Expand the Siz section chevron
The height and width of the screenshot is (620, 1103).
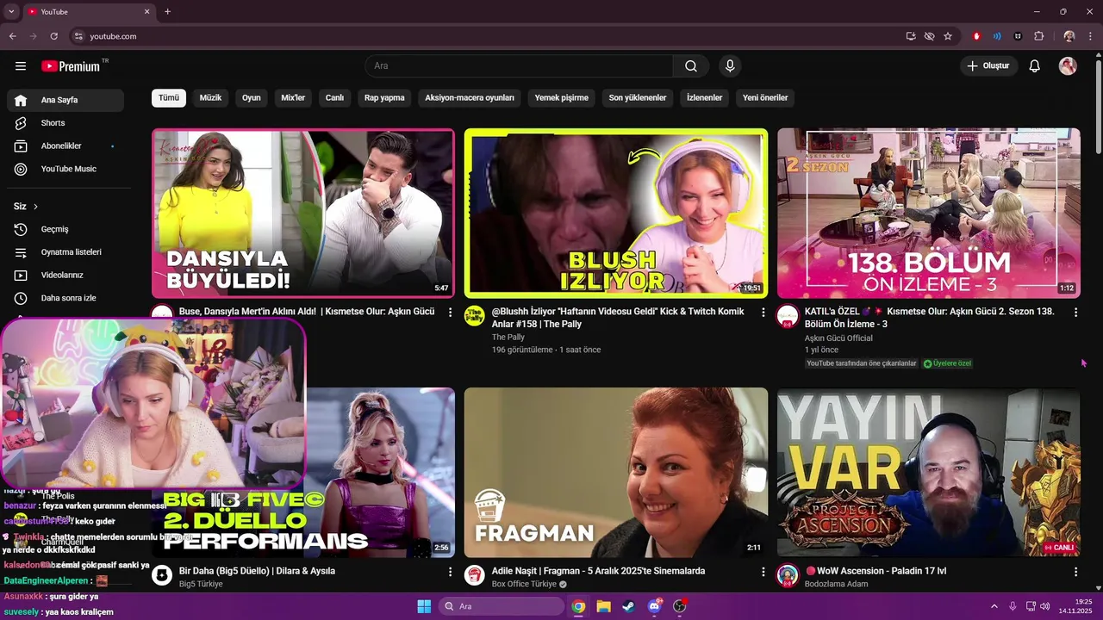[35, 207]
